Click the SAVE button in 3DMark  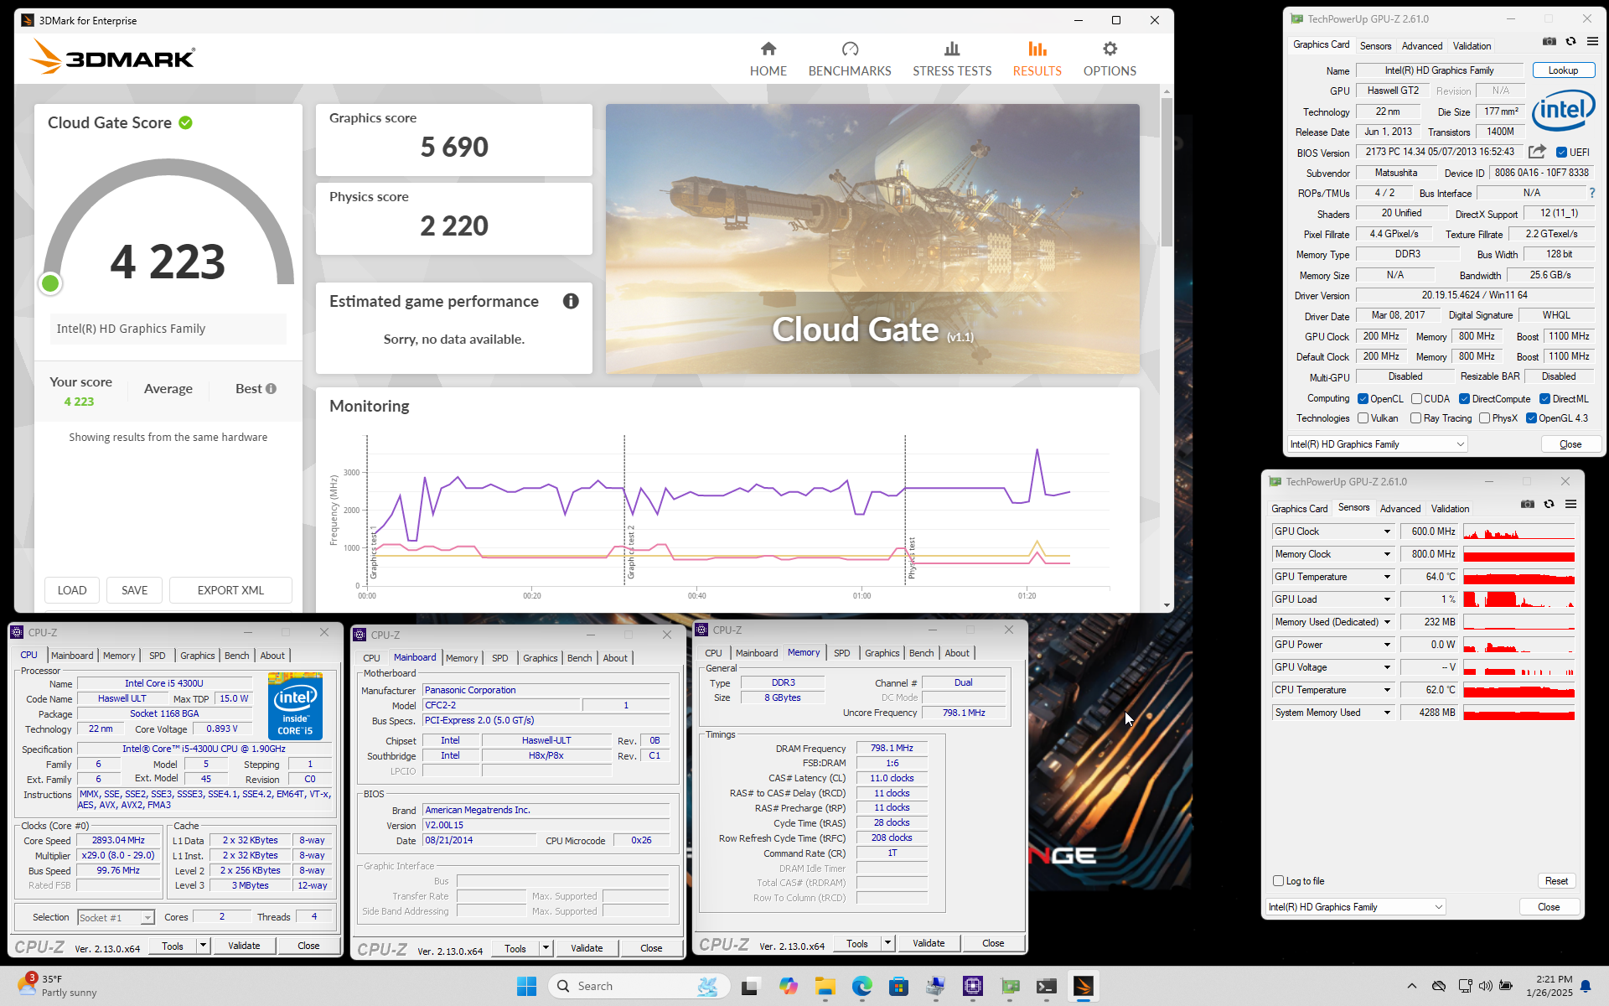point(134,590)
